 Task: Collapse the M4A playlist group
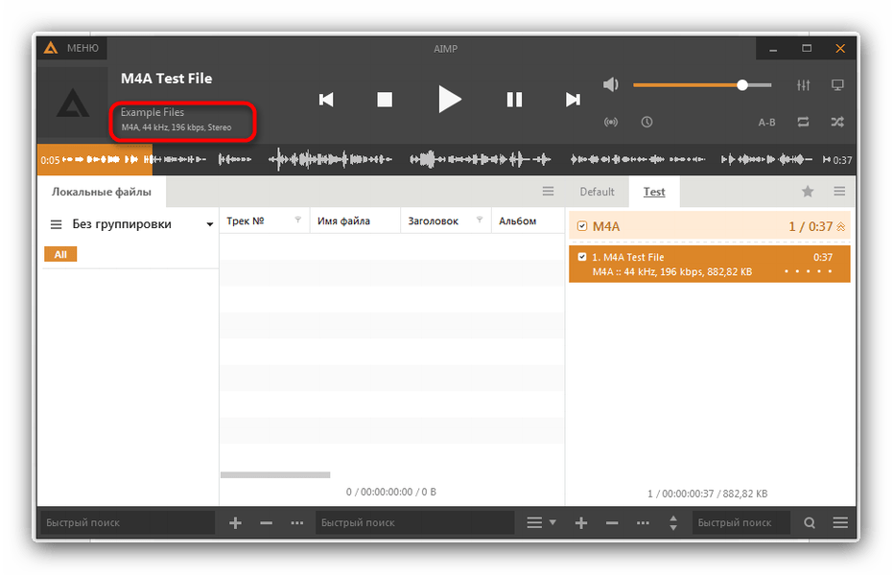tap(840, 227)
